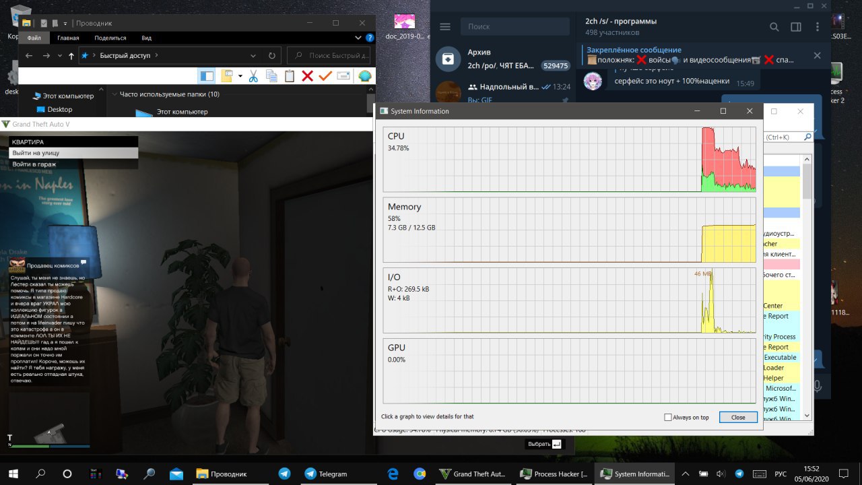Open the Главная ribbon tab
The image size is (862, 485).
coord(68,38)
